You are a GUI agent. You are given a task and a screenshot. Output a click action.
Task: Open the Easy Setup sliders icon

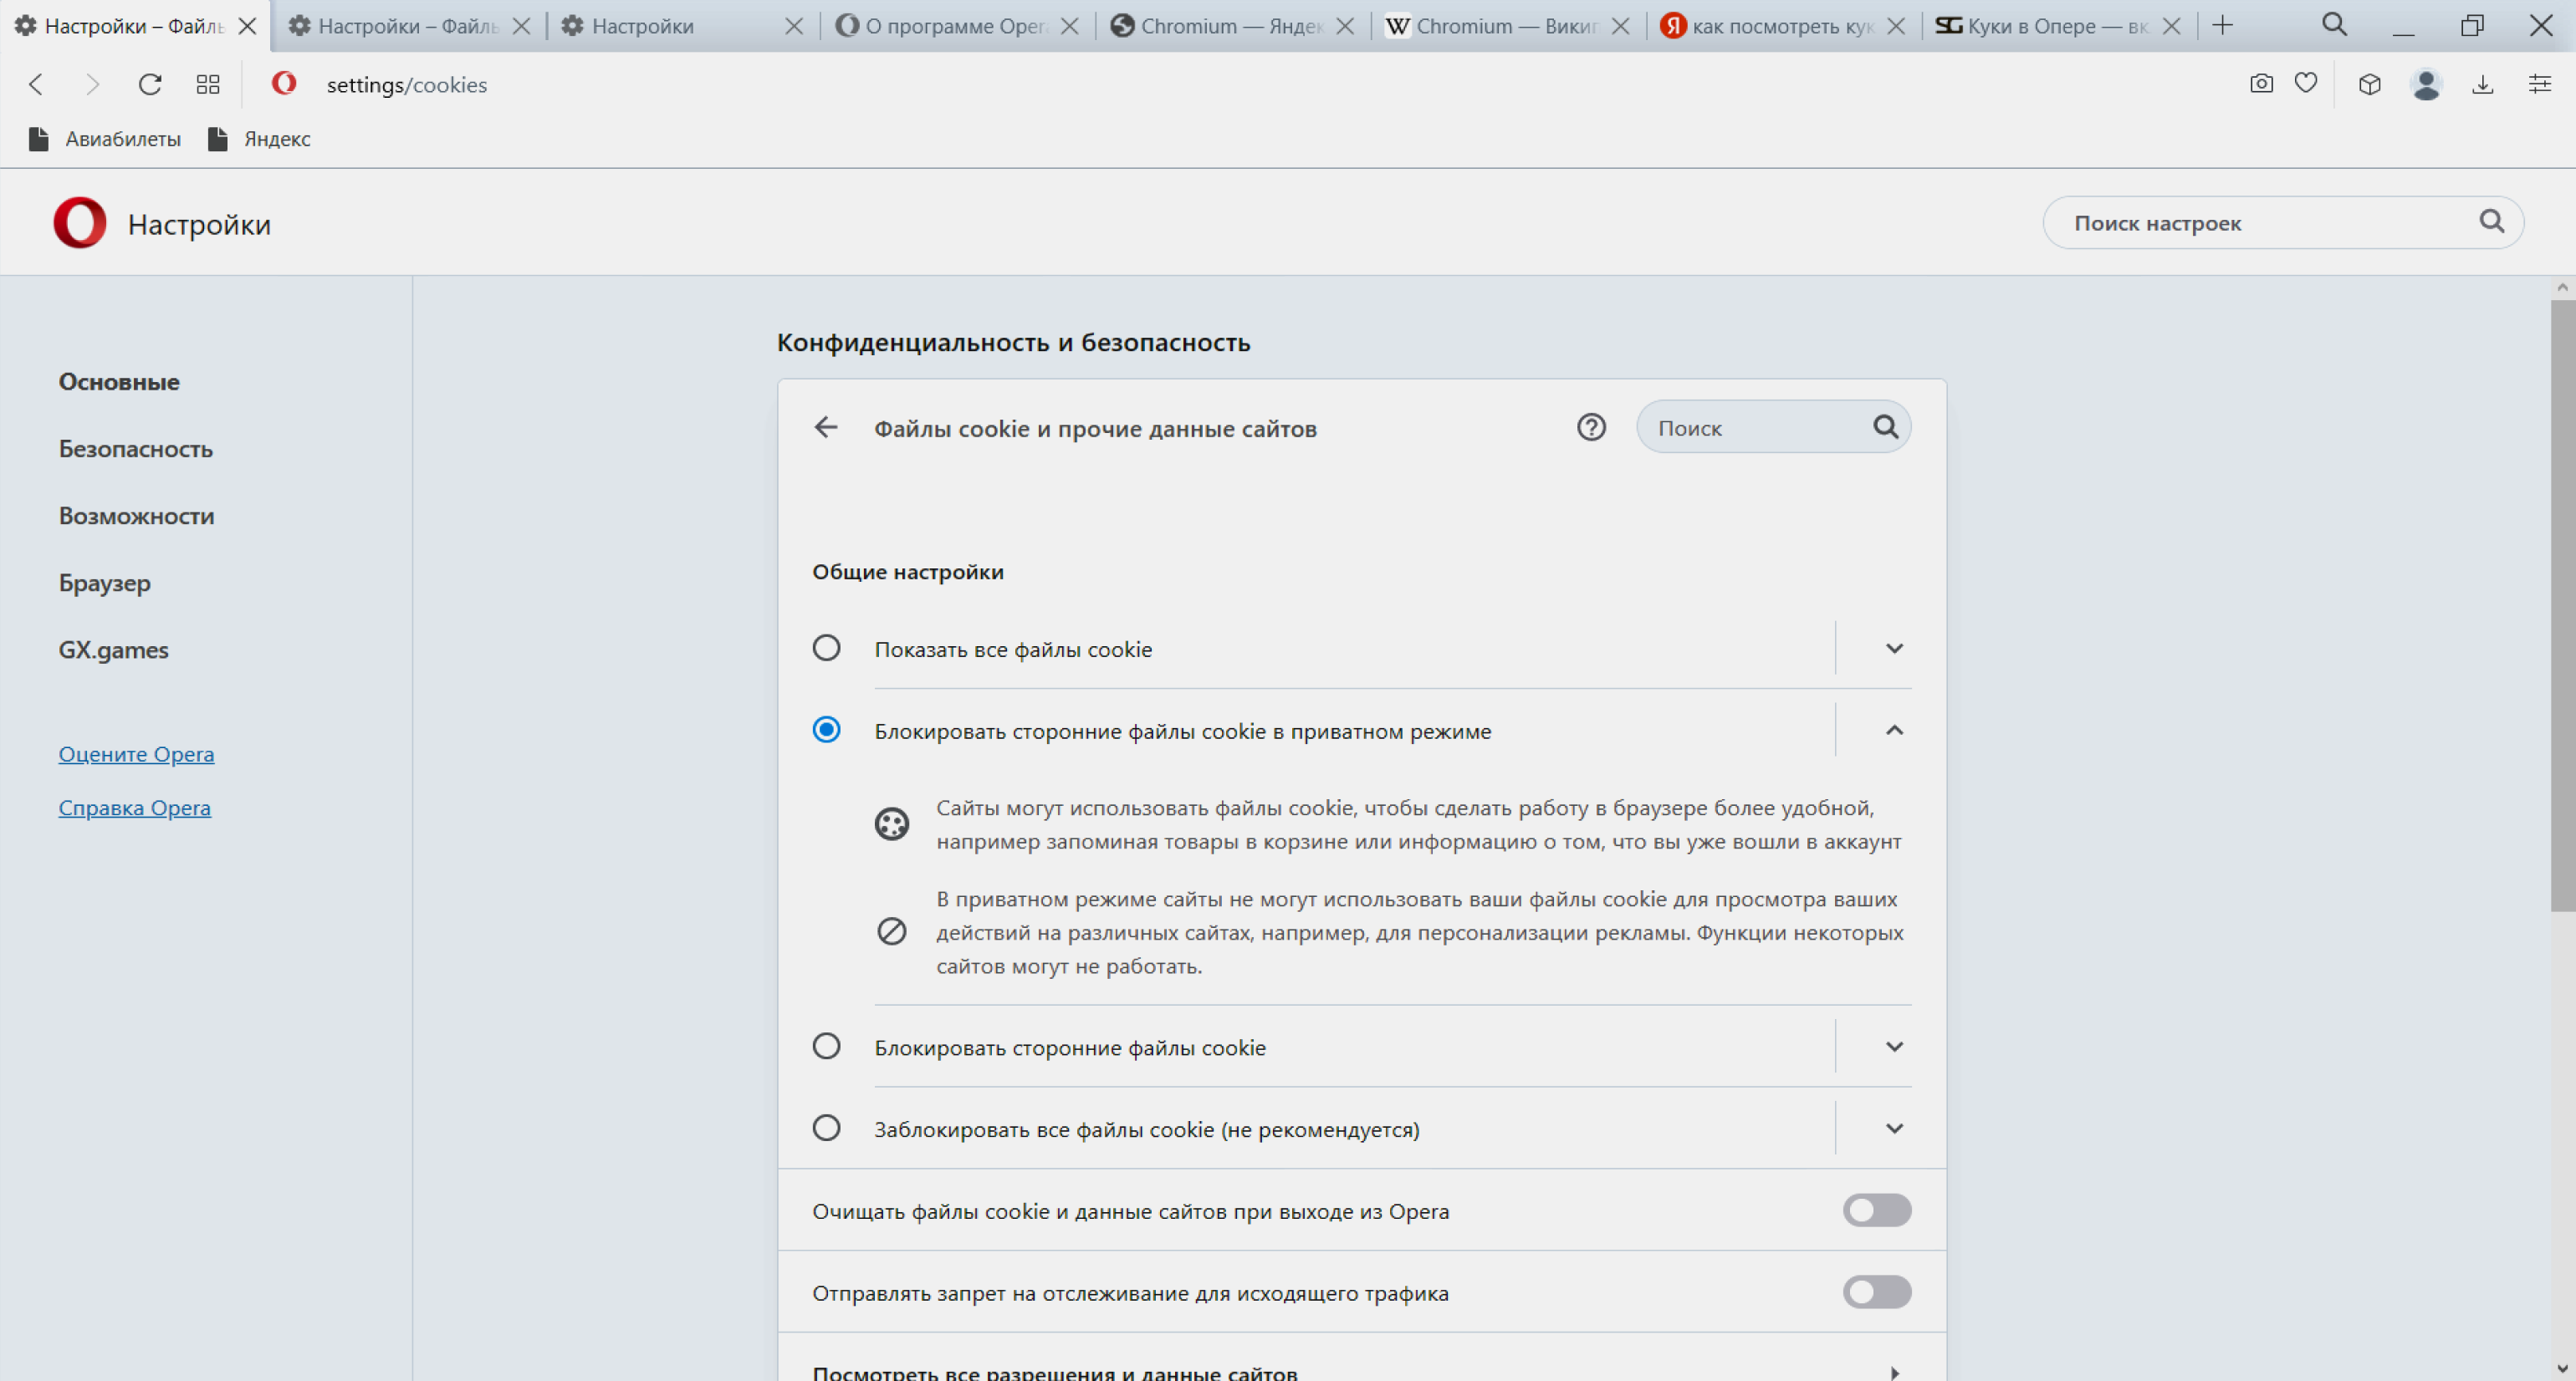(2540, 84)
